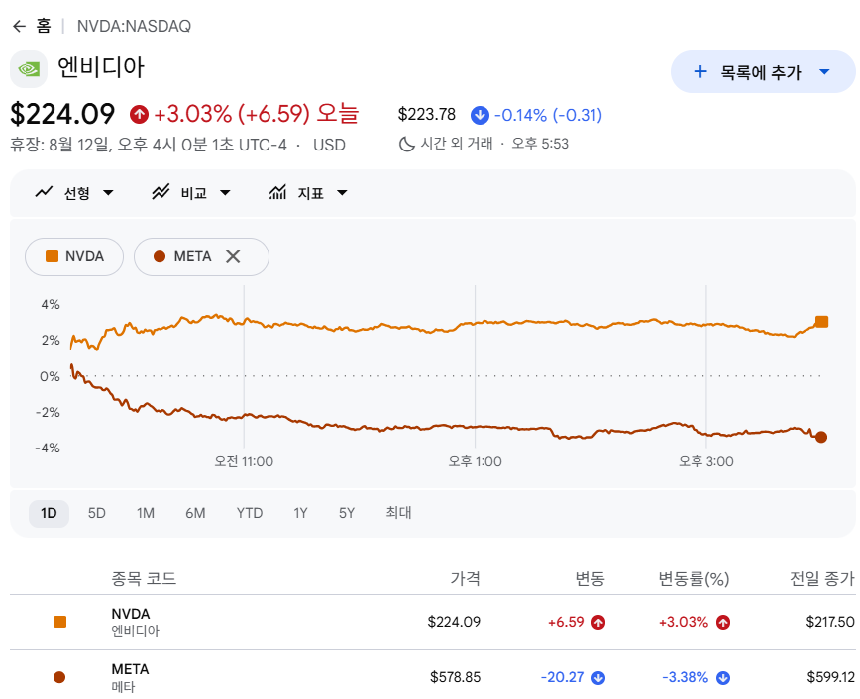The image size is (860, 699).
Task: Click the NVIDIA logo icon
Action: click(x=29, y=69)
